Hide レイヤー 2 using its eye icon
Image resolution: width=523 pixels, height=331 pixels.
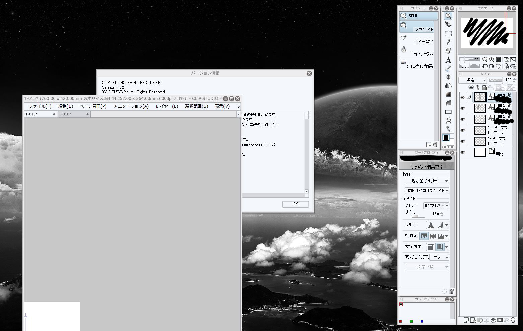462,130
